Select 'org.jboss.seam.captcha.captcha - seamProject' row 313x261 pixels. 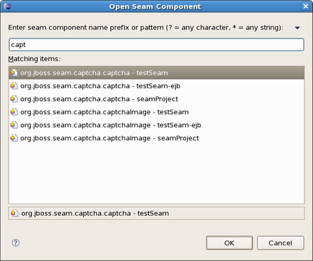(156, 99)
